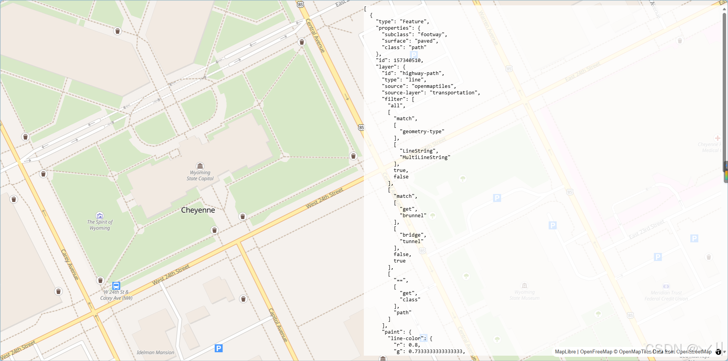Click the "type": "Feature" line
This screenshot has width=728, height=361.
coord(402,22)
